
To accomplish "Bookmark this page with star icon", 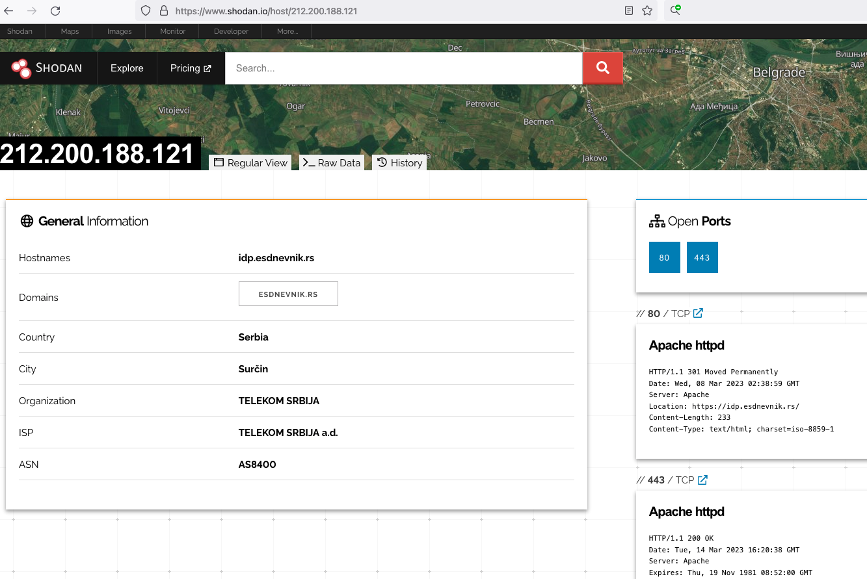I will pyautogui.click(x=647, y=11).
